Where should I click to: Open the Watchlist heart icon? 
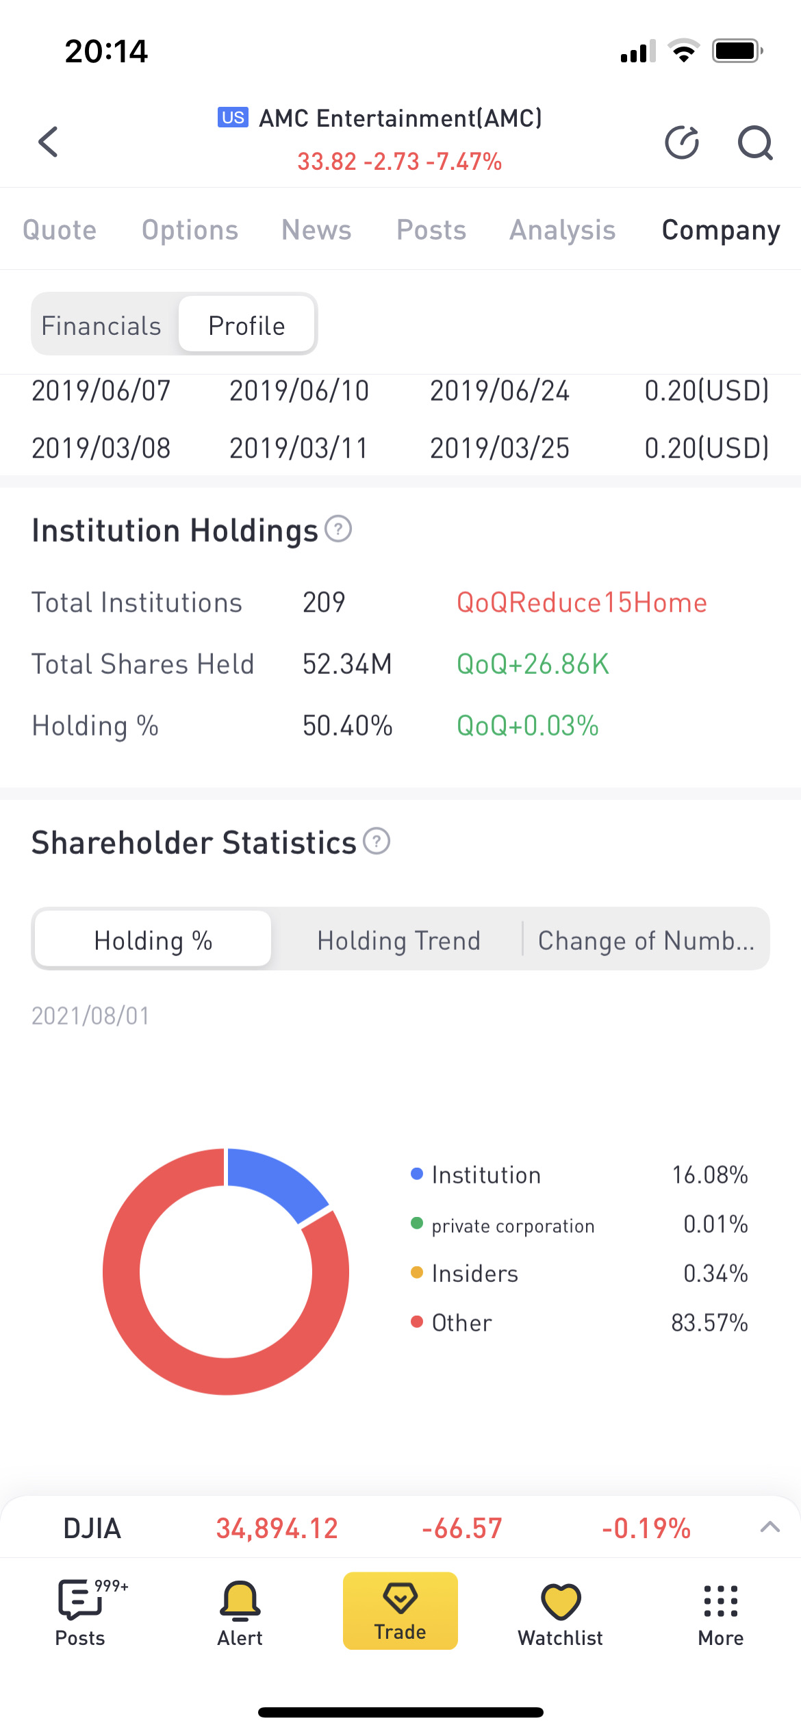click(x=561, y=1611)
